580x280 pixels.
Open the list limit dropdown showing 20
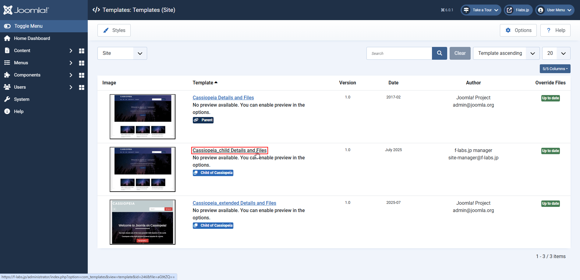(x=556, y=53)
